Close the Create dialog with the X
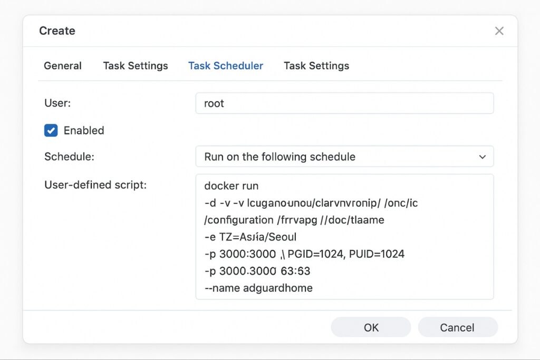540x360 pixels. [499, 31]
